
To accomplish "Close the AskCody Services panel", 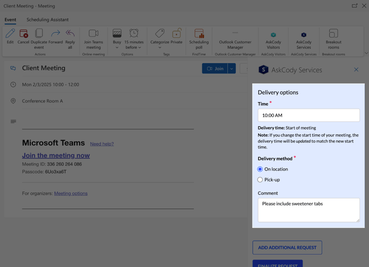I will pyautogui.click(x=356, y=70).
